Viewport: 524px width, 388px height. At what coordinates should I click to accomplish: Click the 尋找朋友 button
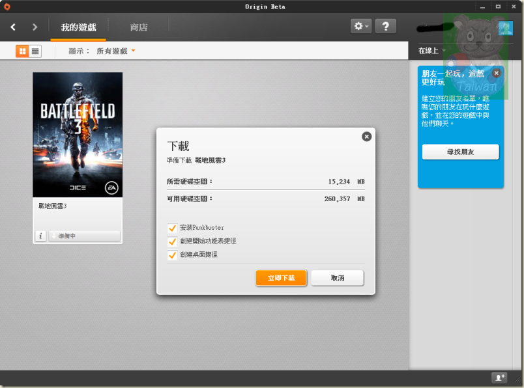pyautogui.click(x=461, y=152)
